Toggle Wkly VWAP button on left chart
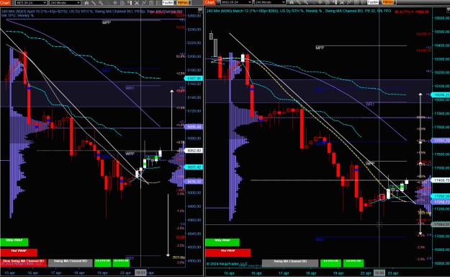 point(14,242)
